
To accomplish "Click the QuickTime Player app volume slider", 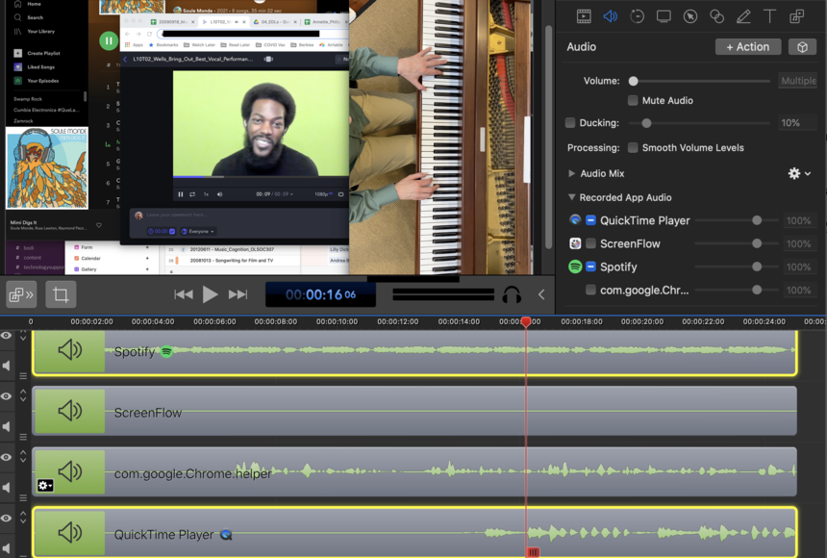I will (757, 220).
